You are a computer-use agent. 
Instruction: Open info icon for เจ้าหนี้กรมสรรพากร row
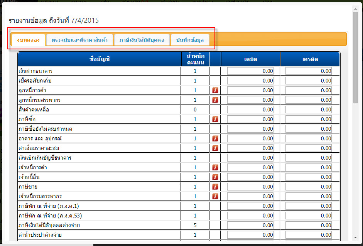[x=215, y=196]
